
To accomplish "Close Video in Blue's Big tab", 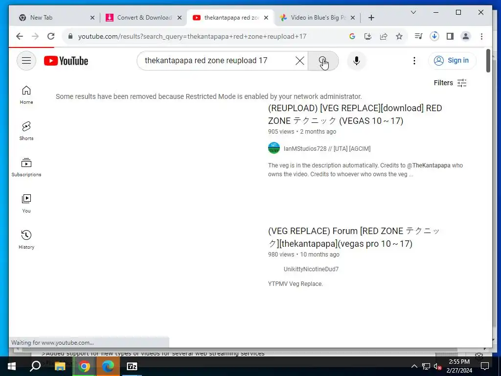I will click(x=353, y=18).
